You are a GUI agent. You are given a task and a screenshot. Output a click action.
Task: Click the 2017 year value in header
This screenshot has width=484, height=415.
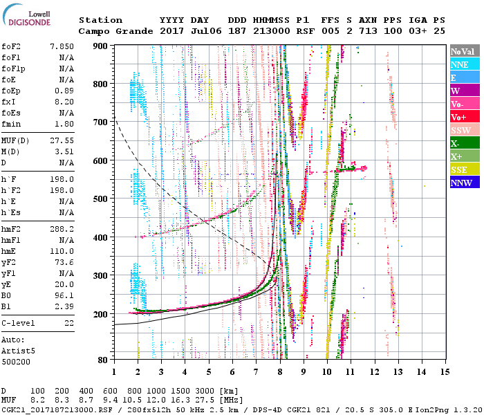pyautogui.click(x=171, y=31)
